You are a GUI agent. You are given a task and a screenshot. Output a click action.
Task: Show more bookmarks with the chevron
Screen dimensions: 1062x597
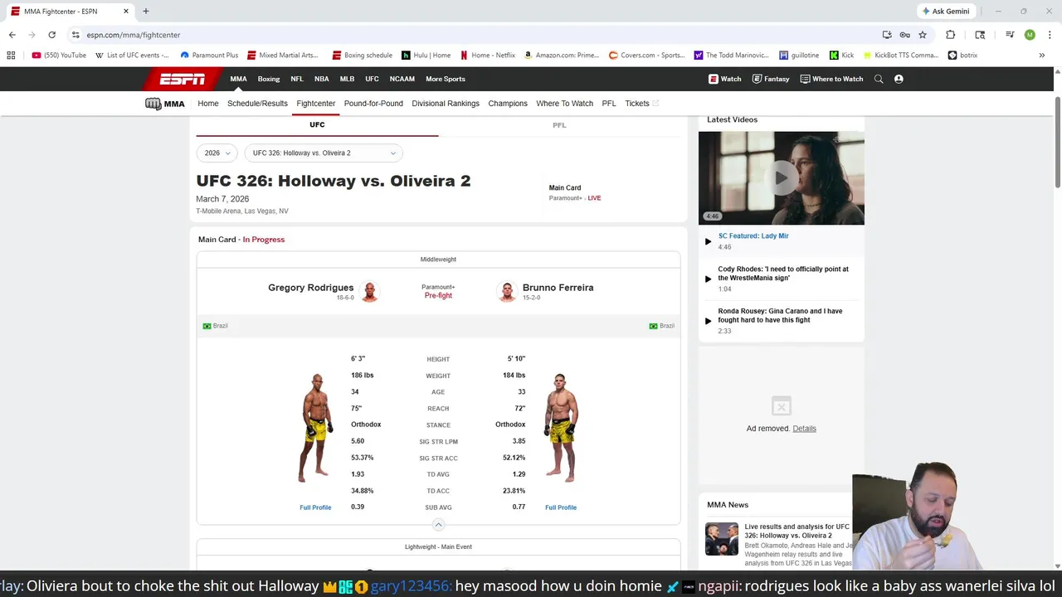pos(1042,56)
